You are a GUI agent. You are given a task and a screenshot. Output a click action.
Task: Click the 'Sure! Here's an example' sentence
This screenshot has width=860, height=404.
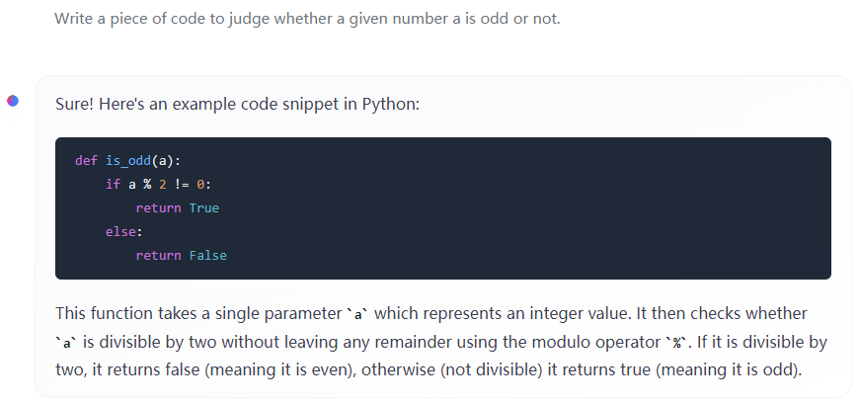click(x=237, y=104)
